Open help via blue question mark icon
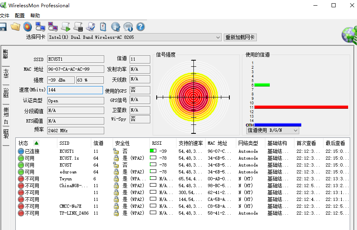This screenshot has height=230, width=357. pos(141,27)
